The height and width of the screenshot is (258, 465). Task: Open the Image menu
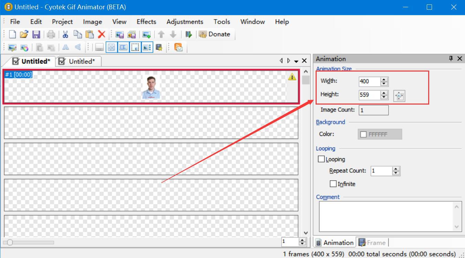tap(93, 22)
